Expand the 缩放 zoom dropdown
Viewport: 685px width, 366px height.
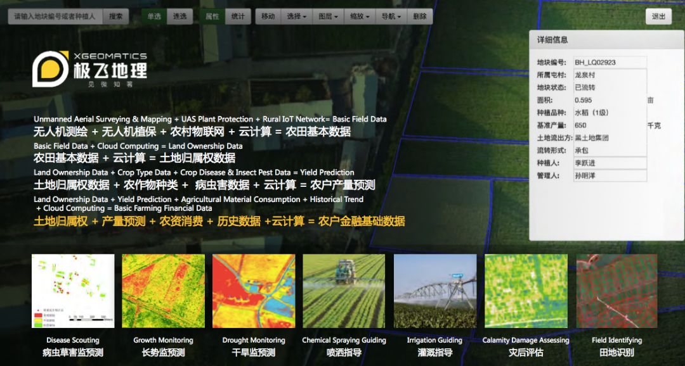pyautogui.click(x=359, y=16)
